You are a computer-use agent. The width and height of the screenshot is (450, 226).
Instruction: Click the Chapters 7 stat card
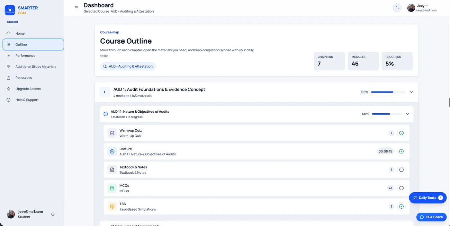pos(329,61)
